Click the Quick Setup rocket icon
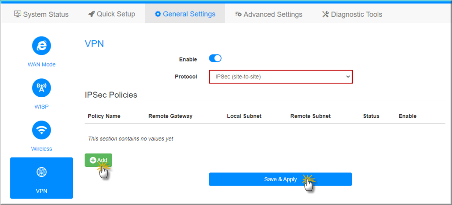Screen dimensions: 452x205 click(91, 14)
